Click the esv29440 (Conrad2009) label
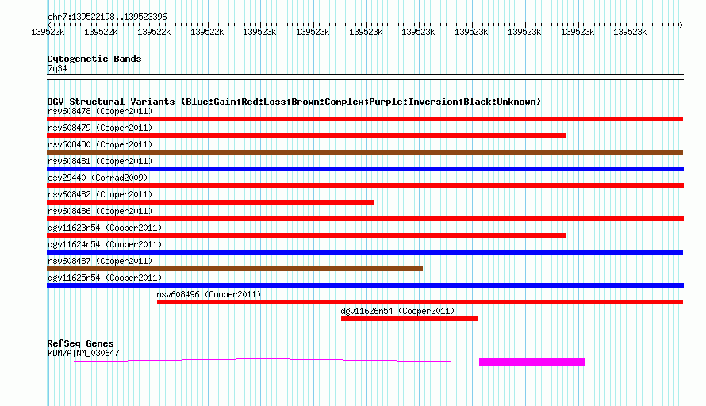This screenshot has width=706, height=406. point(98,178)
